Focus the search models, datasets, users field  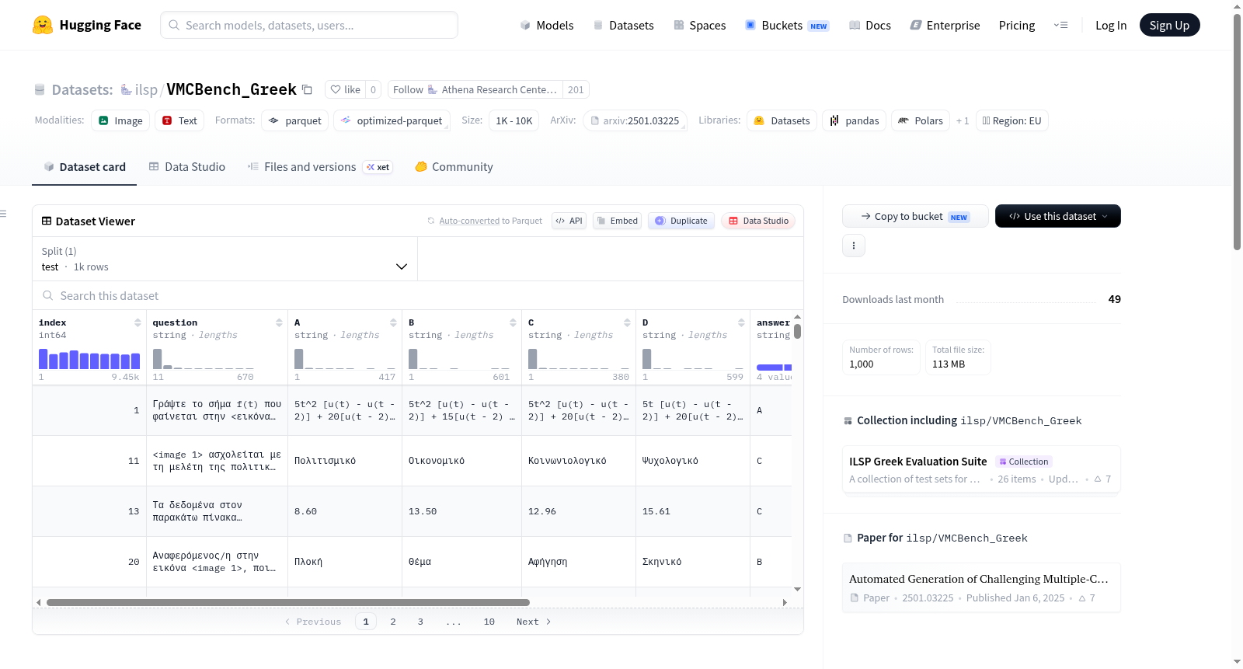(309, 25)
